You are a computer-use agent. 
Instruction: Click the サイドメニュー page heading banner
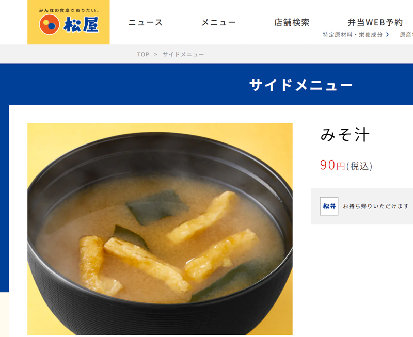pos(301,85)
